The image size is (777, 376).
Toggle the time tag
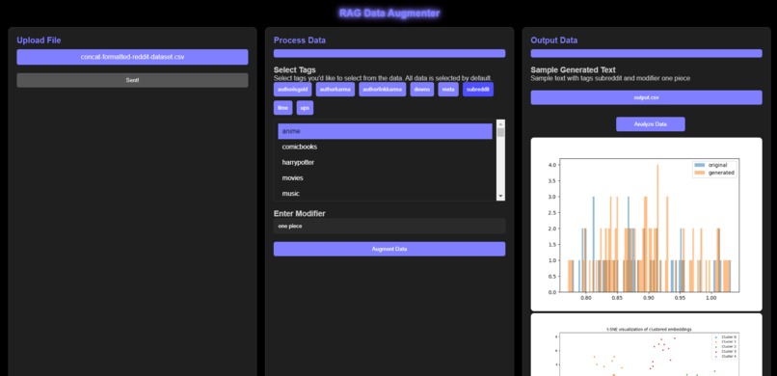coord(283,108)
